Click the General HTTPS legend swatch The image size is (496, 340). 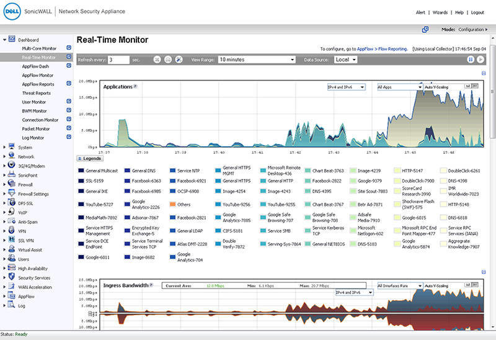coord(218,181)
